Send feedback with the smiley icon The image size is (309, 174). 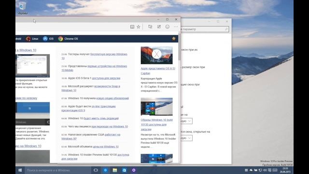[168, 27]
